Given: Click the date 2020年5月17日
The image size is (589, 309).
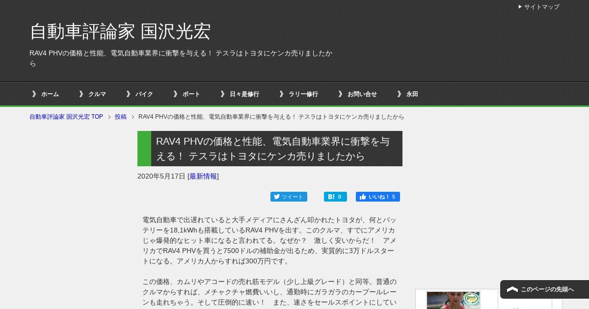Looking at the screenshot, I should pyautogui.click(x=161, y=176).
